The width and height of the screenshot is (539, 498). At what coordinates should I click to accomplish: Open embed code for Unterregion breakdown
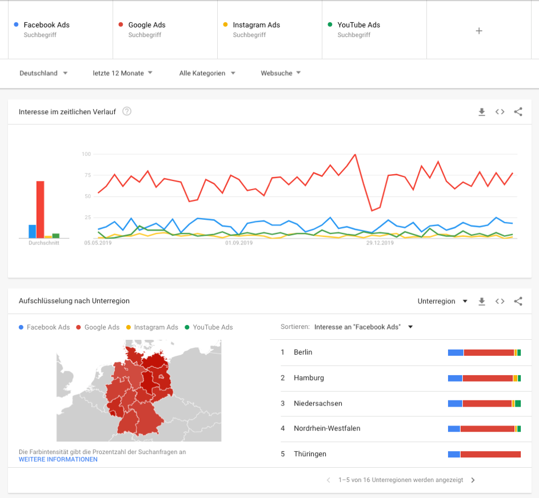point(500,302)
